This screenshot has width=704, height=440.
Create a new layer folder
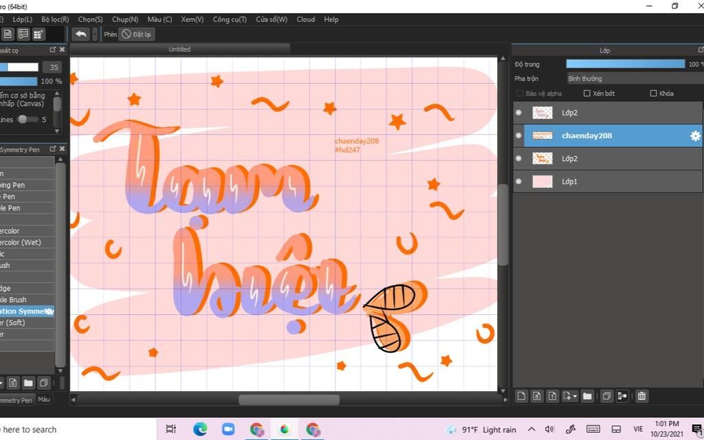pos(587,396)
